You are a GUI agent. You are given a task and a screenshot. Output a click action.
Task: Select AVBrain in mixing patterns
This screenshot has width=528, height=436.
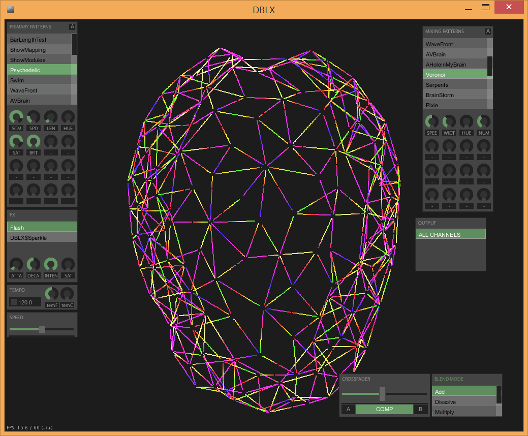tap(455, 54)
